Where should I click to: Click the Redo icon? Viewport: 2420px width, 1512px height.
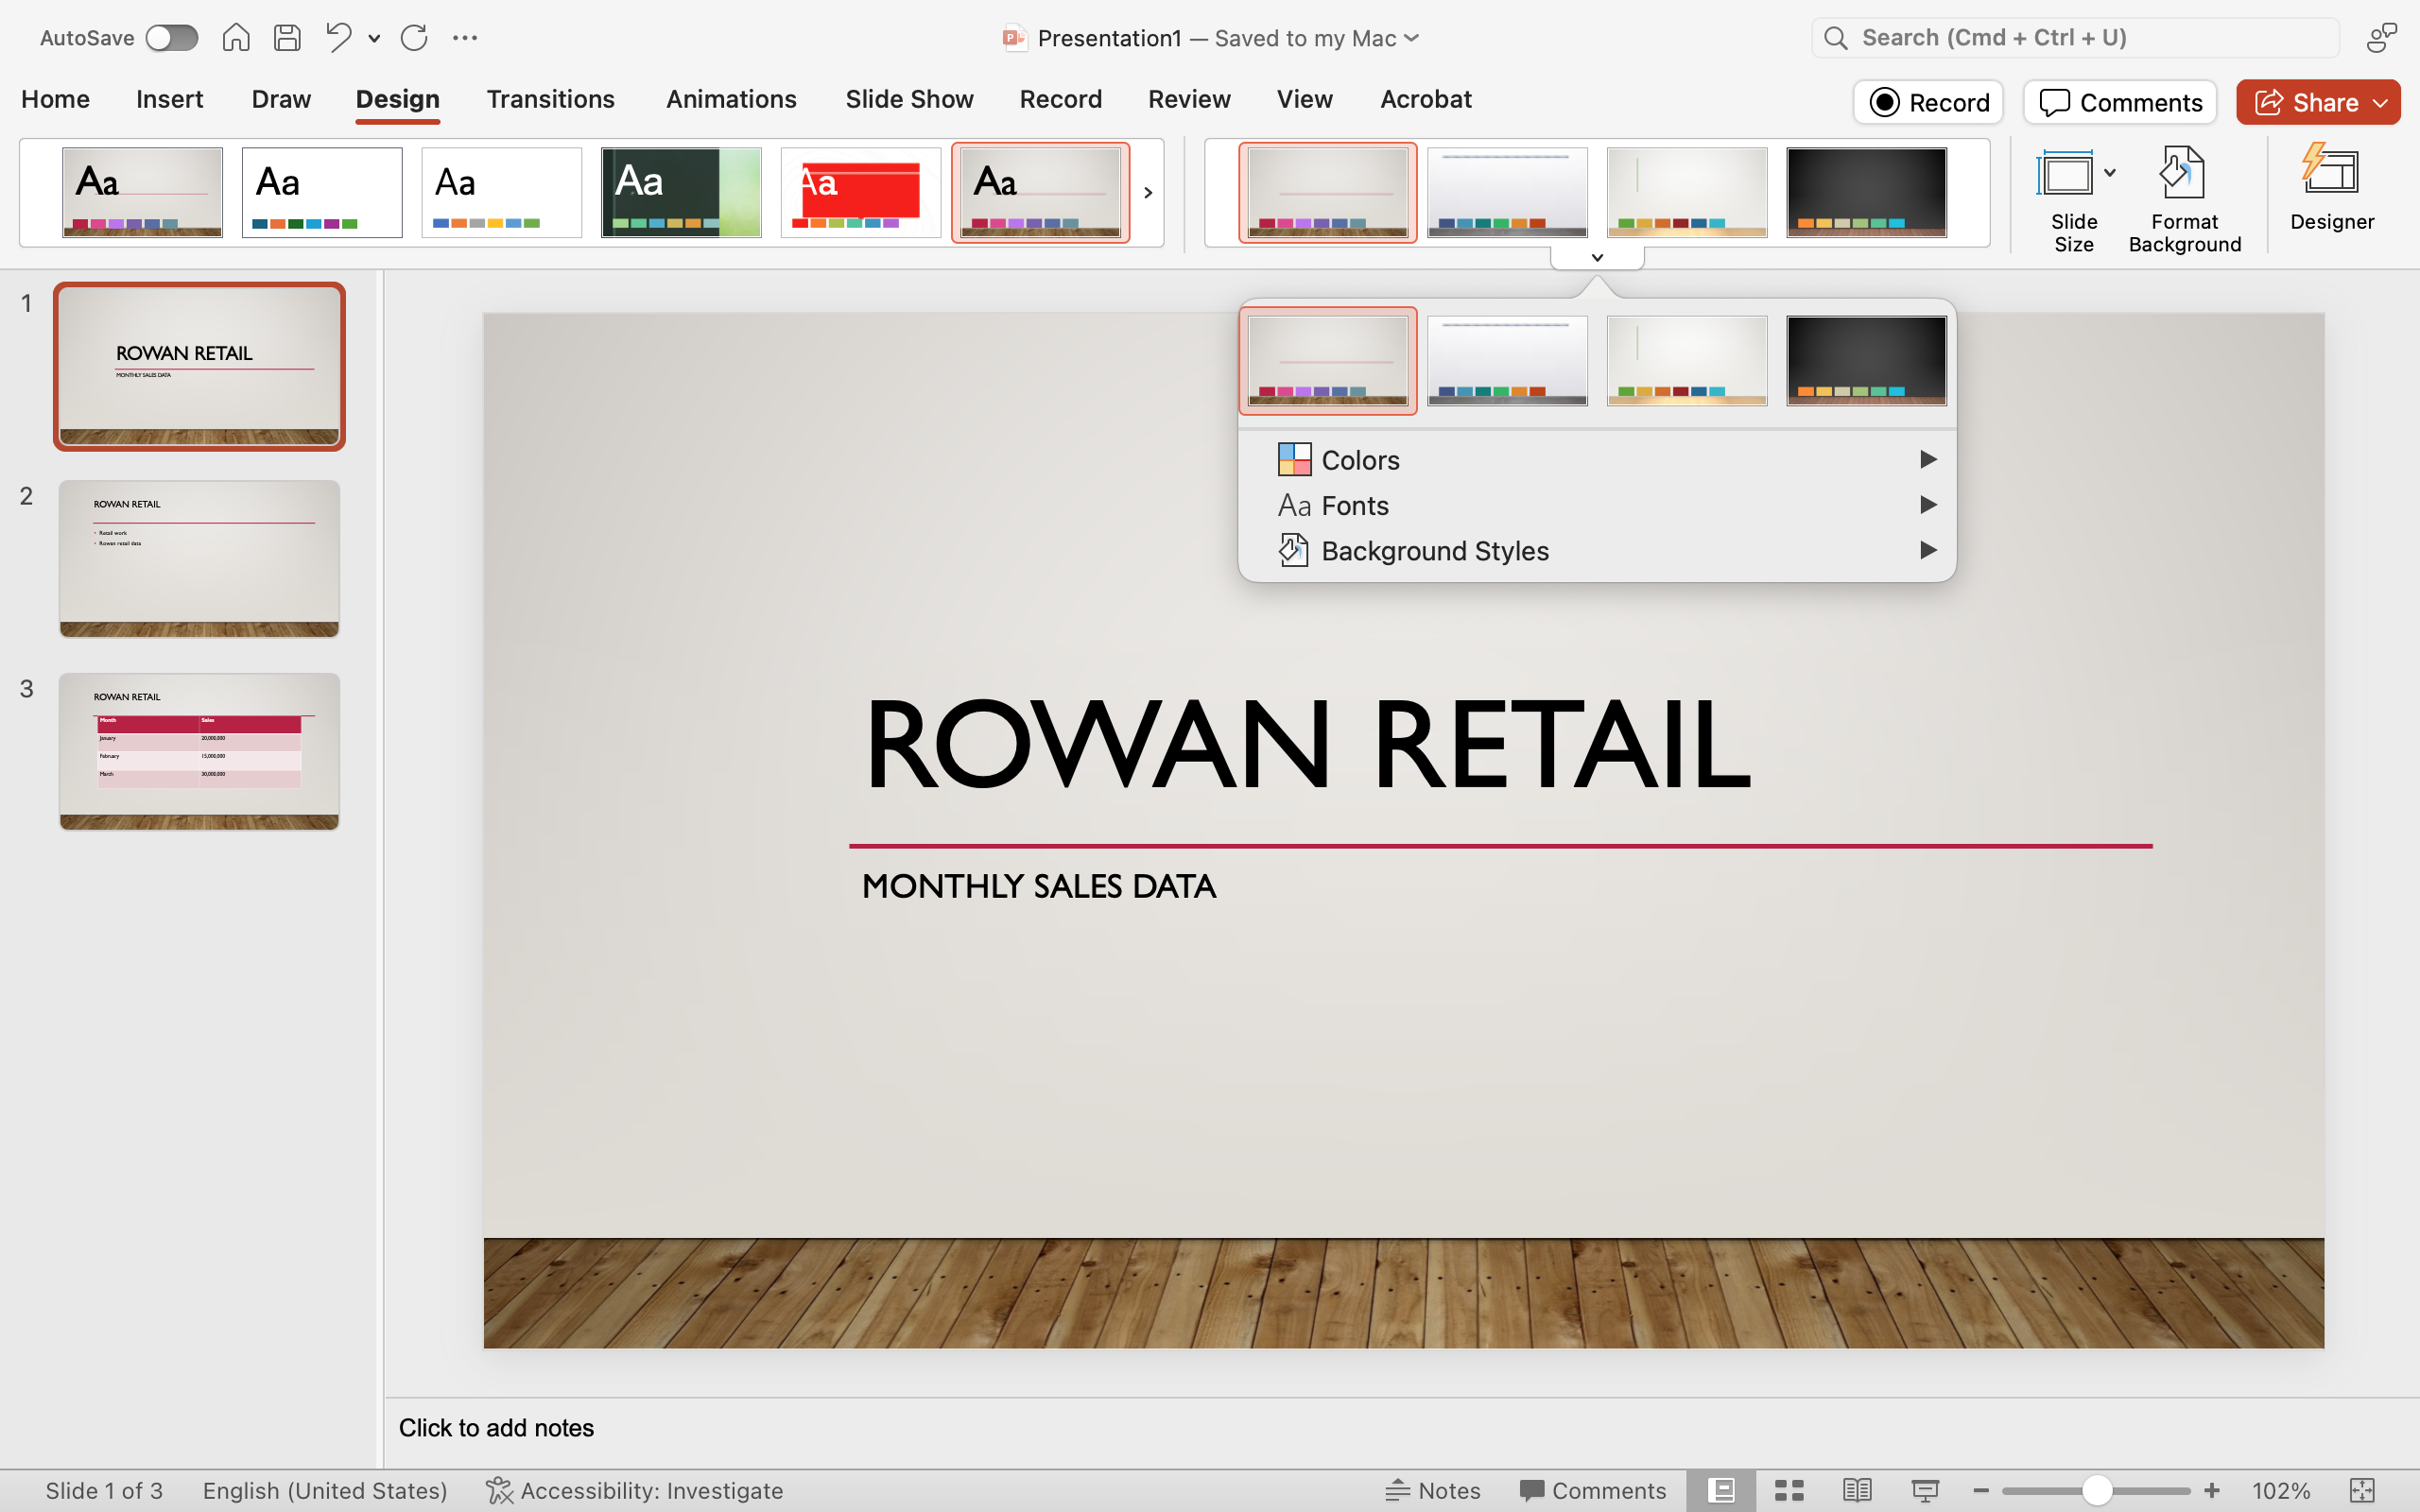click(x=414, y=38)
